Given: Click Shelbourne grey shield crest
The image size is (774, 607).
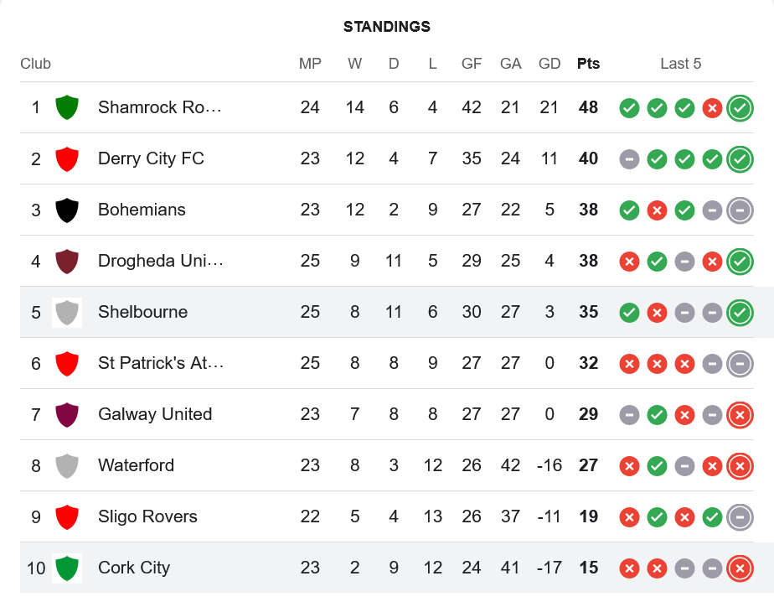Looking at the screenshot, I should point(67,312).
